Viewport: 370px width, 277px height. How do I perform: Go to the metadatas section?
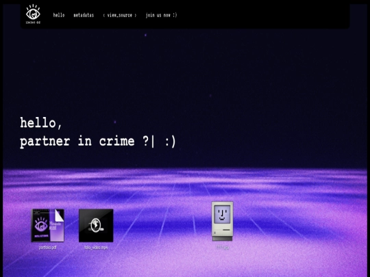click(84, 15)
